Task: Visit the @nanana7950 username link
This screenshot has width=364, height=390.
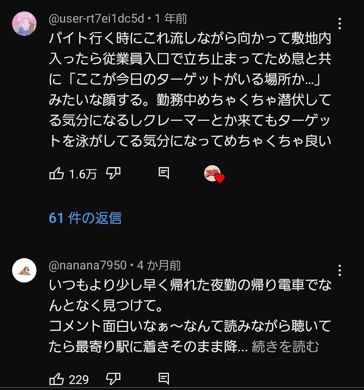Action: [88, 265]
